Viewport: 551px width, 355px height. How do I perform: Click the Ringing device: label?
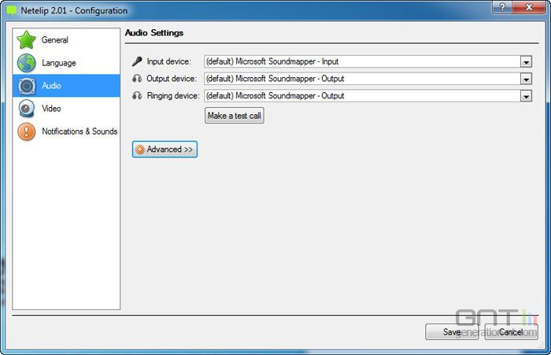click(x=173, y=95)
